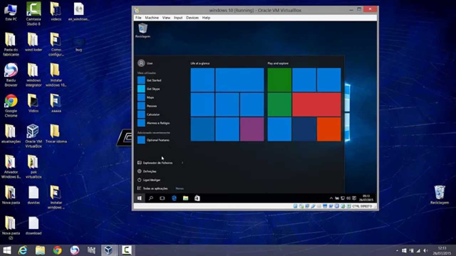
Task: Open the duvidas file on the desktop
Action: (33, 196)
